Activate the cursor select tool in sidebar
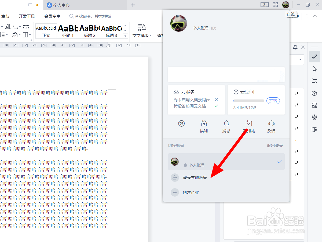Viewport: 322px width, 242px height. pos(314,69)
